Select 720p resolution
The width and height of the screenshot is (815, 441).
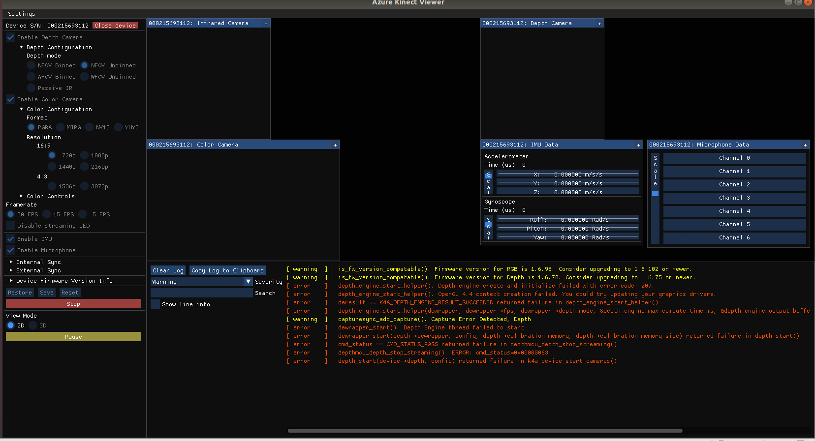[x=52, y=155]
